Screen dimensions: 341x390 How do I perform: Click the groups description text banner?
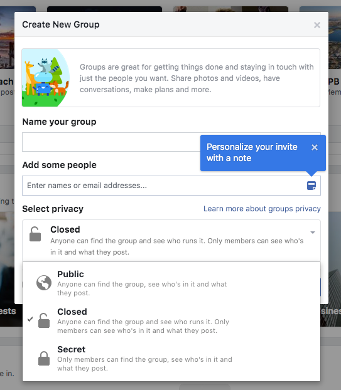click(x=197, y=78)
